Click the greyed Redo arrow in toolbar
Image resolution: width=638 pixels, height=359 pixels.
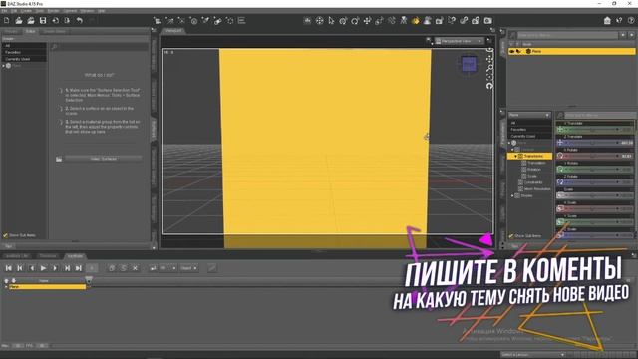tap(91, 20)
